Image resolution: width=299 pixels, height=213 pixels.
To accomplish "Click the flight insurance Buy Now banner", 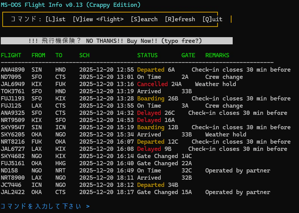I will coord(117,41).
